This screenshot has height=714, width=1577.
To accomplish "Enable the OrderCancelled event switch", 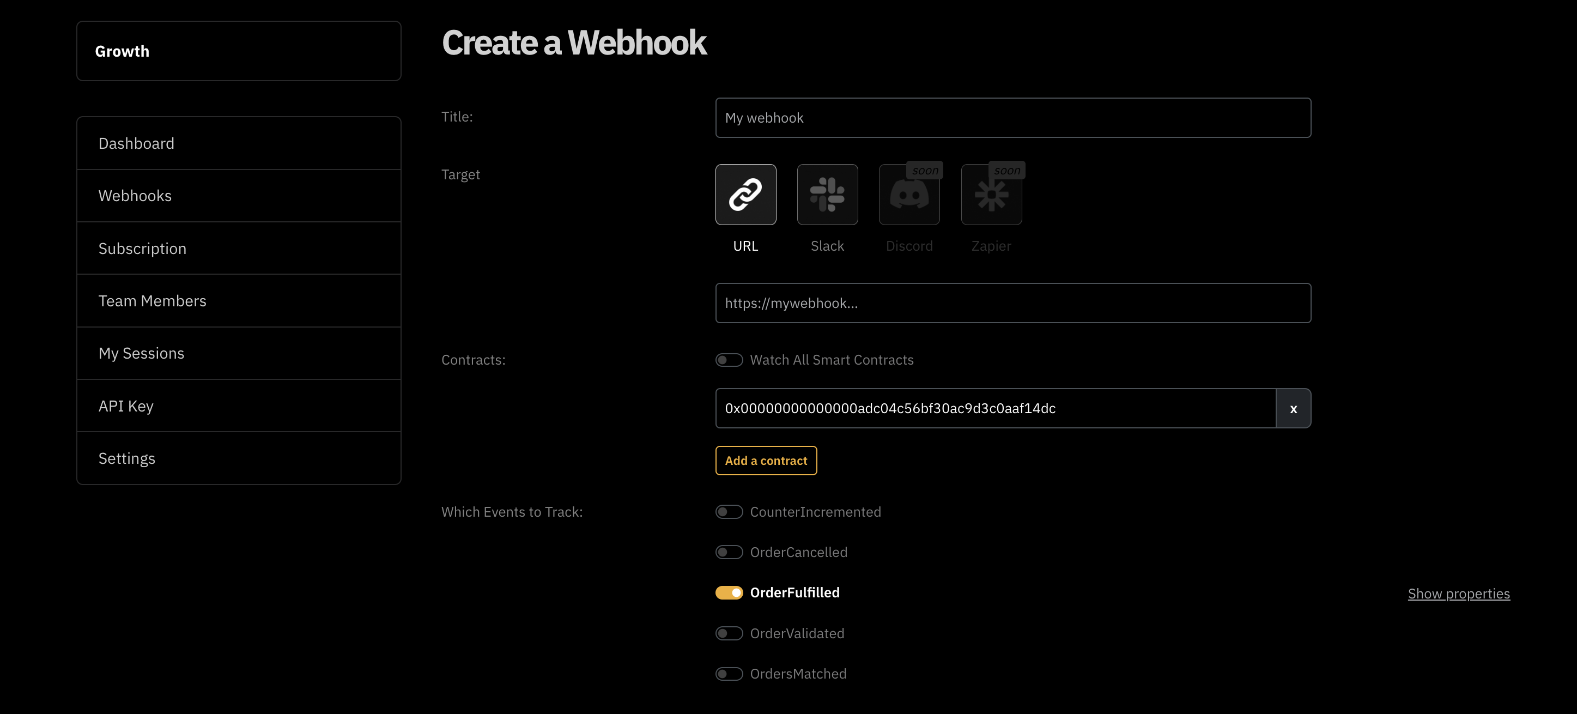I will point(729,552).
